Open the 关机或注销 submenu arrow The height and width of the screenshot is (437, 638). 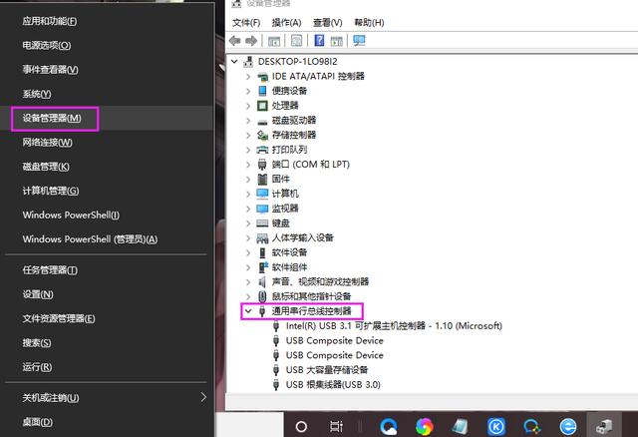click(203, 397)
